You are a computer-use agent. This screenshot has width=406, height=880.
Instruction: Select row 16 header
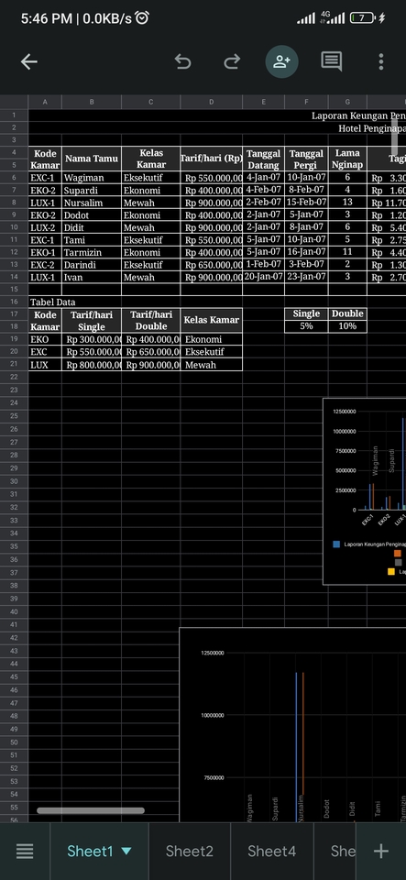(14, 302)
